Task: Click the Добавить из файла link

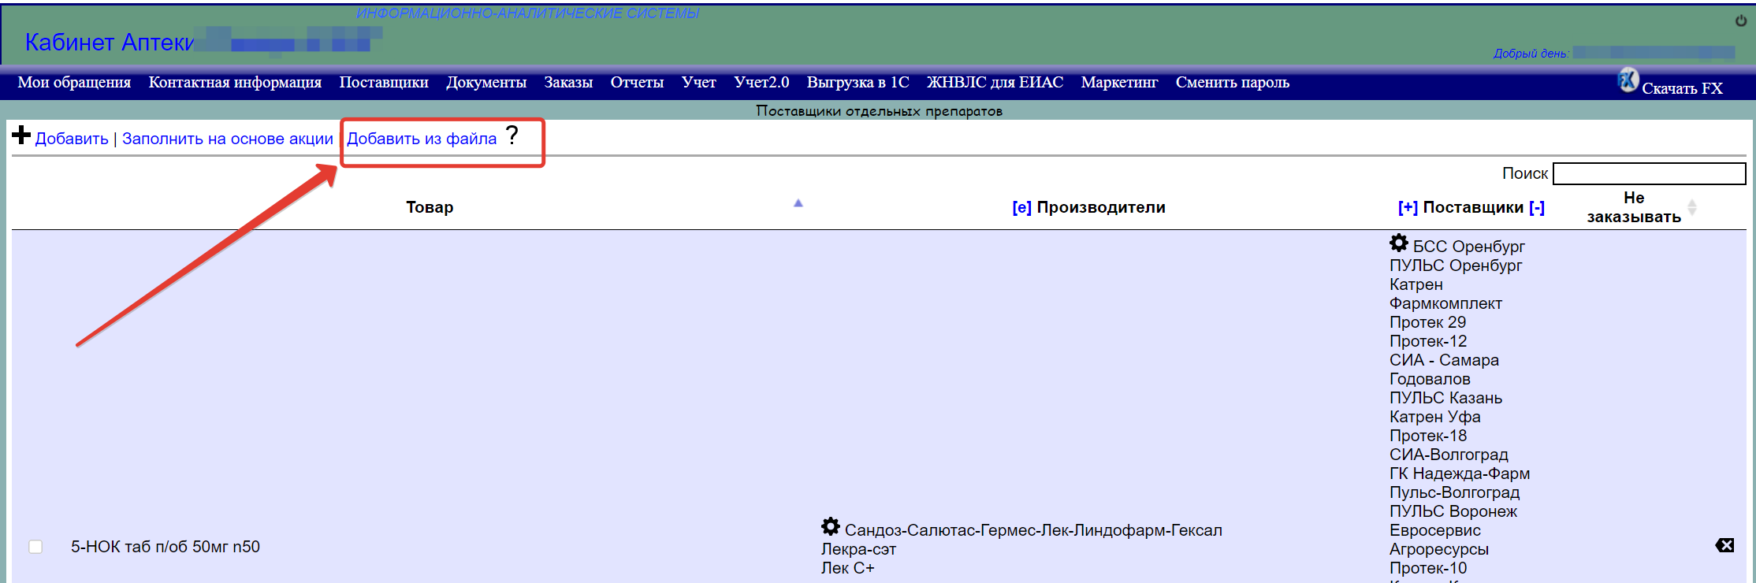Action: 422,139
